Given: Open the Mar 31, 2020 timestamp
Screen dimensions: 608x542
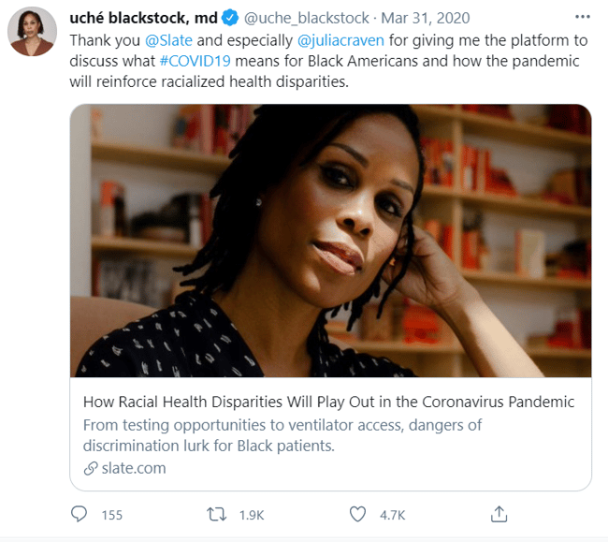Looking at the screenshot, I should coord(426,18).
